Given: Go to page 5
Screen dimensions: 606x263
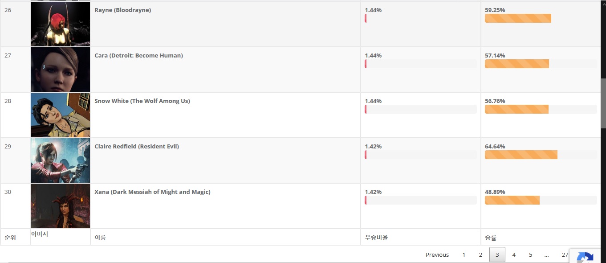Looking at the screenshot, I should pos(530,255).
